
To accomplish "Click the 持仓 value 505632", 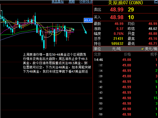I will [117, 43].
